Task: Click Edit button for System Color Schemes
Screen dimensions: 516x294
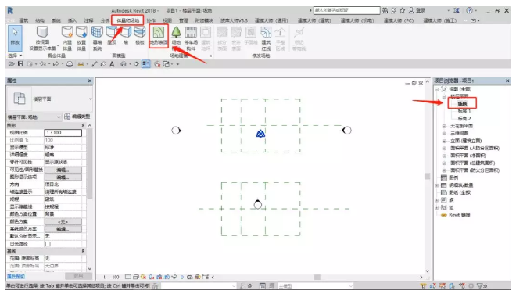Action: pyautogui.click(x=63, y=229)
